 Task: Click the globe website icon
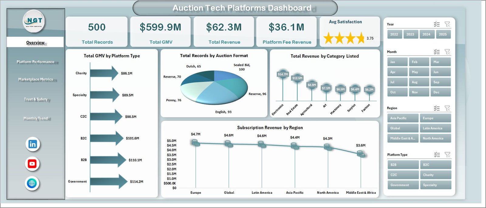tap(32, 183)
